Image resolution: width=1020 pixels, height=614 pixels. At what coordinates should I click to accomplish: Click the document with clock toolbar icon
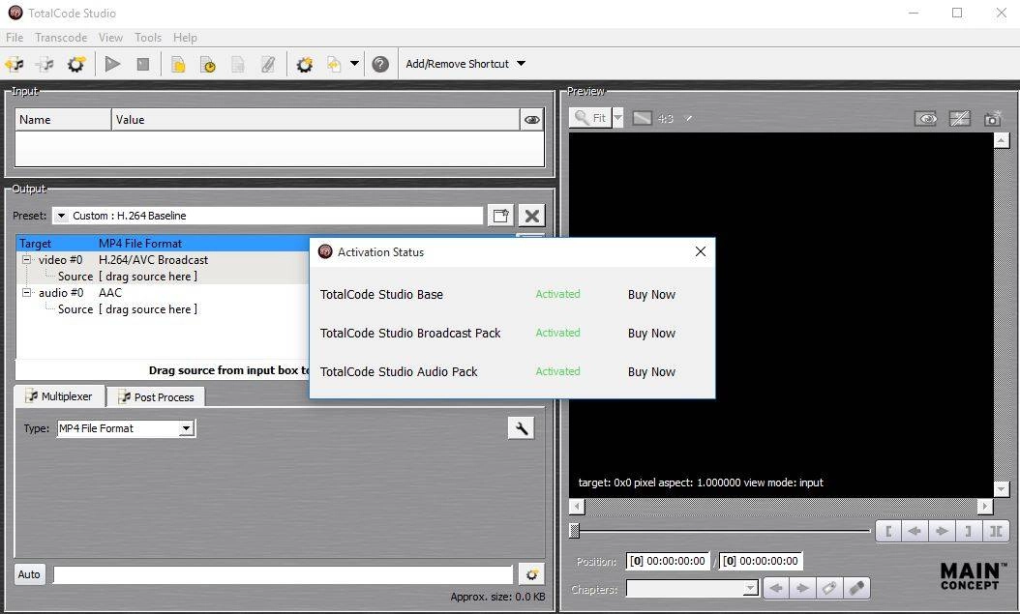[x=207, y=65]
